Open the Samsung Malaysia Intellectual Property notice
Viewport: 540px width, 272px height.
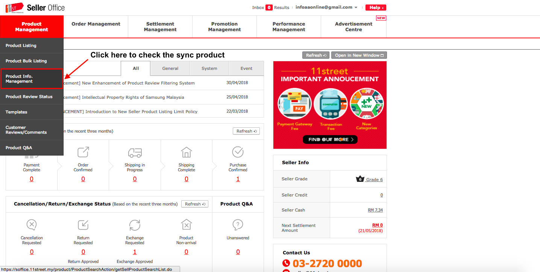click(x=124, y=97)
